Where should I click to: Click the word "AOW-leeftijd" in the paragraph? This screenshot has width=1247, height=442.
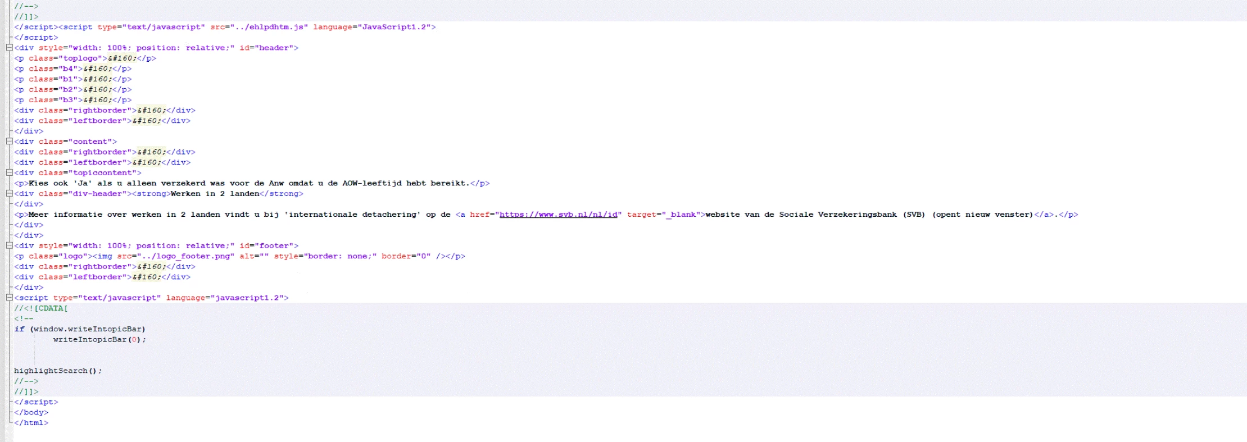(x=372, y=183)
